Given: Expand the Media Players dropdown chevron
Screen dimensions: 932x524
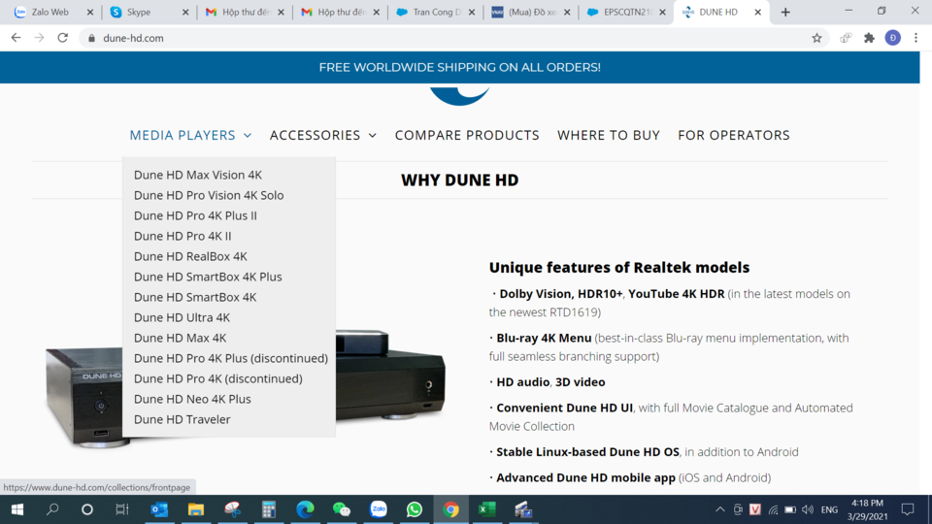Looking at the screenshot, I should point(248,136).
